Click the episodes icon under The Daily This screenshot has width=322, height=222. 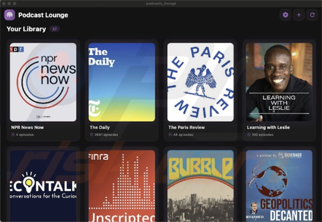click(92, 135)
